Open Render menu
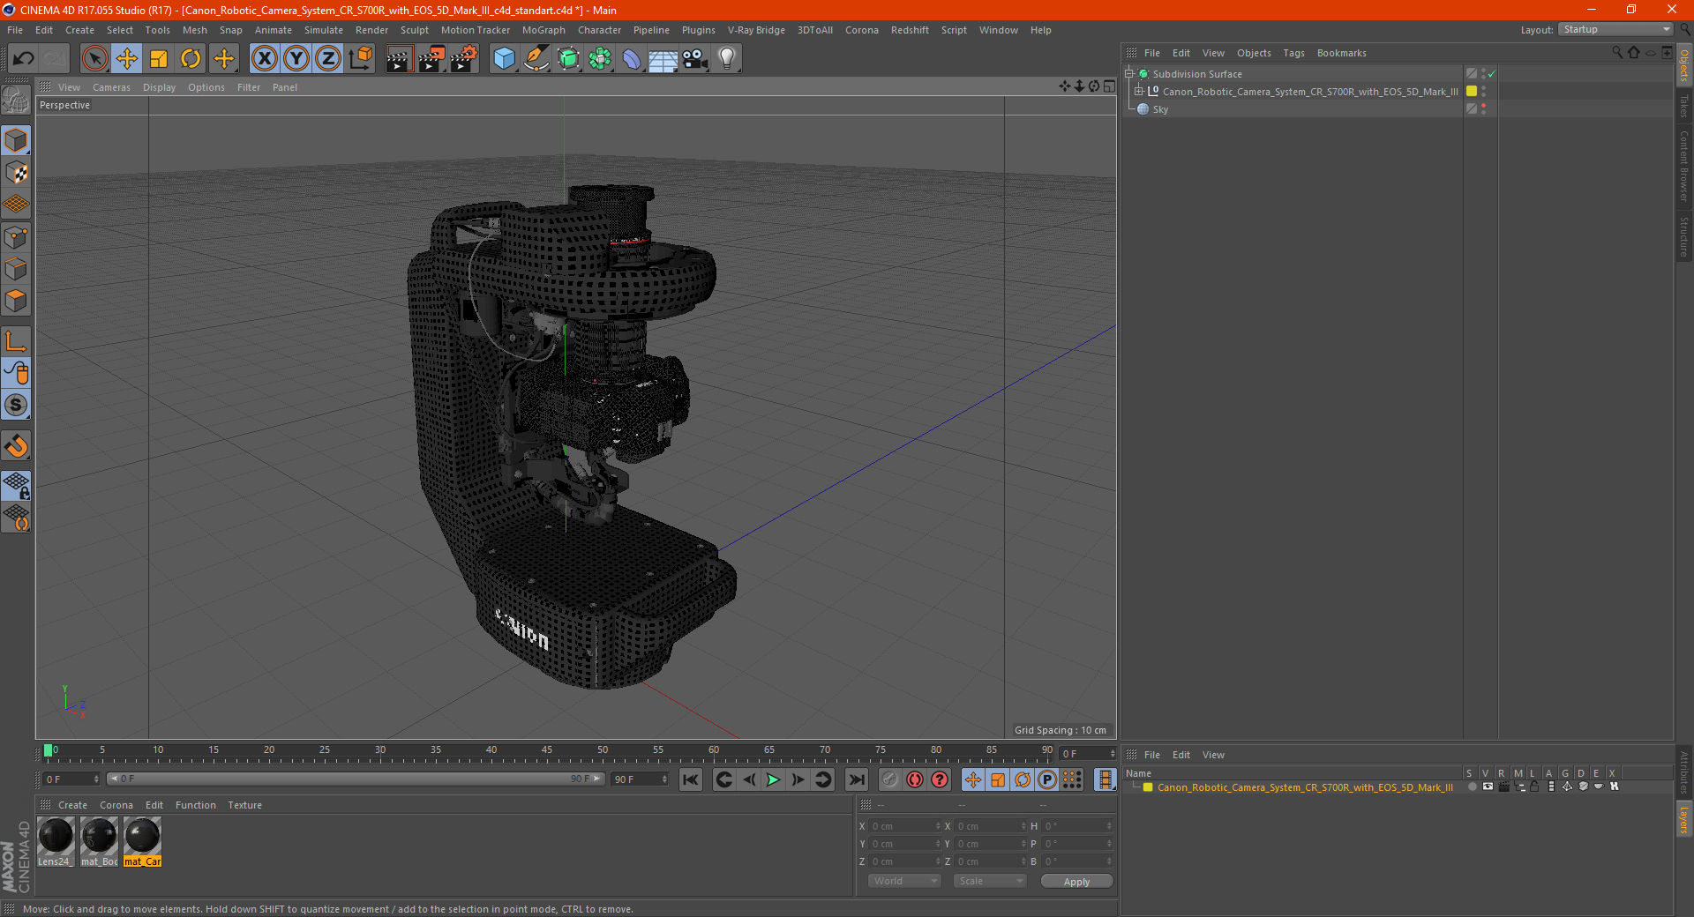The width and height of the screenshot is (1694, 917). [371, 30]
